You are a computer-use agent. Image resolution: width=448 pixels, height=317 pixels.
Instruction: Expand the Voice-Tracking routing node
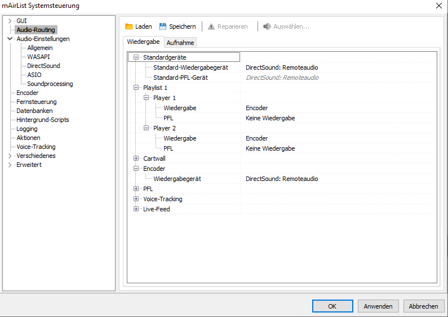(x=136, y=199)
